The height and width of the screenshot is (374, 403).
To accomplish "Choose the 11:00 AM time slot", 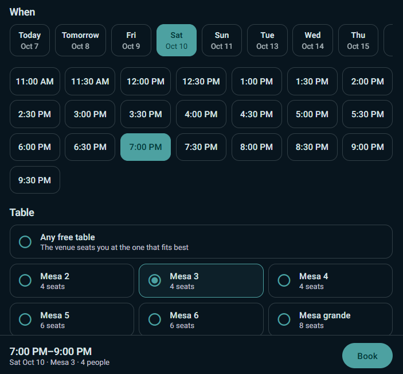I will [35, 82].
